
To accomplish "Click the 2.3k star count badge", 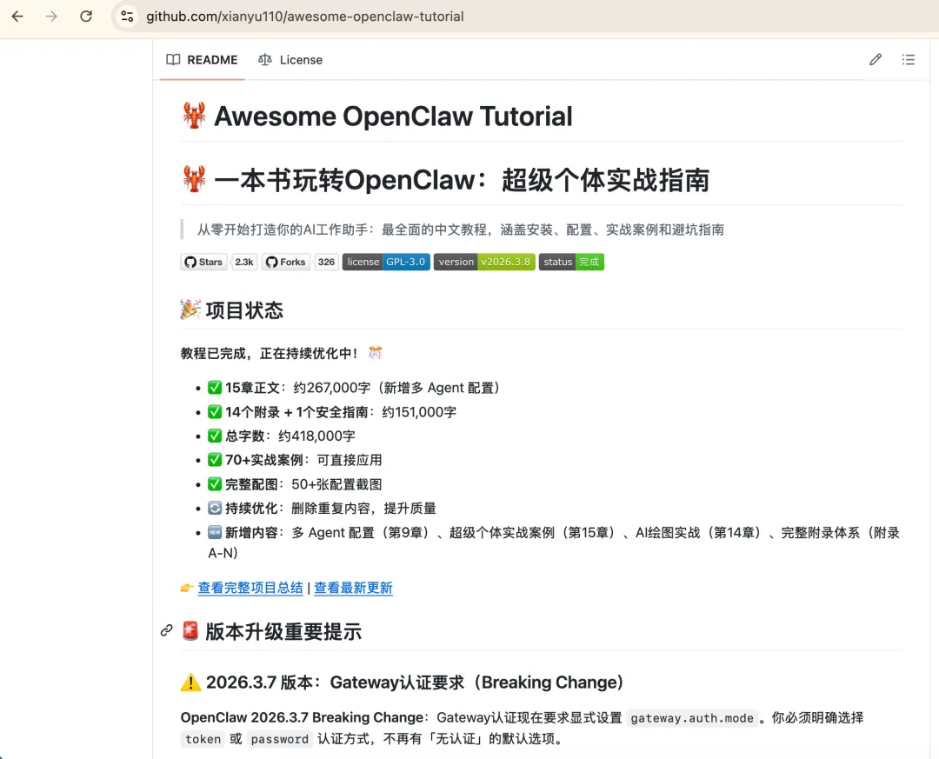I will pos(243,262).
